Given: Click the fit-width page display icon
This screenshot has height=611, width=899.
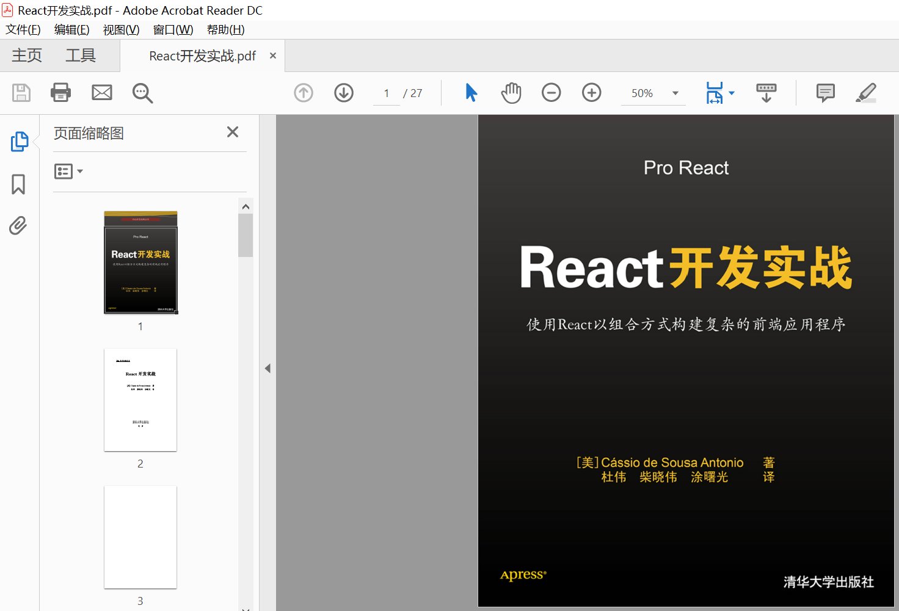Looking at the screenshot, I should pyautogui.click(x=715, y=93).
